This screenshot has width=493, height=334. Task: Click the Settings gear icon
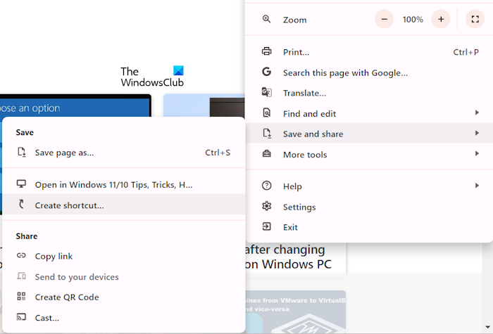(267, 207)
